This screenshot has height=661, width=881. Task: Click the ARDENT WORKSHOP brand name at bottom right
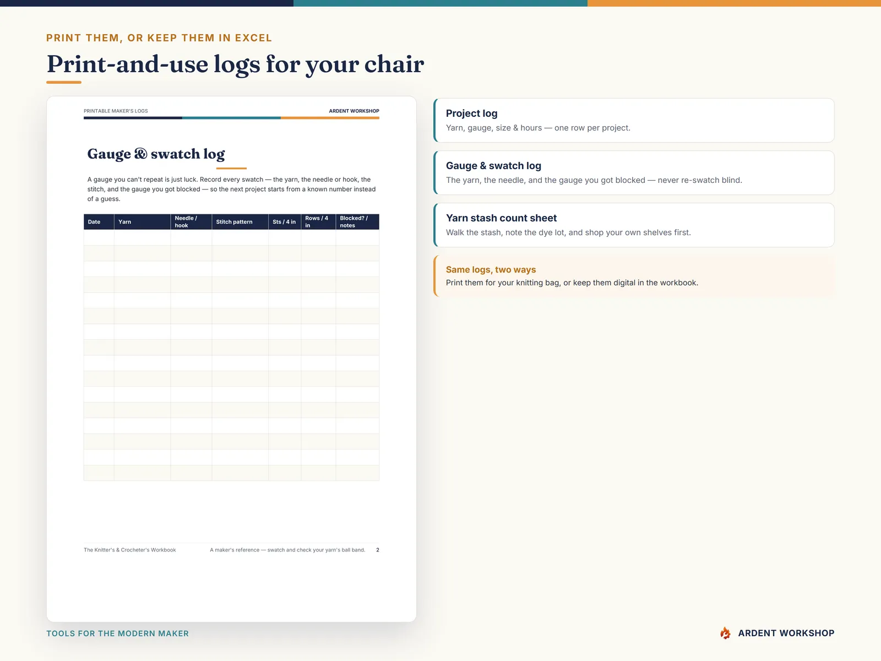(786, 633)
